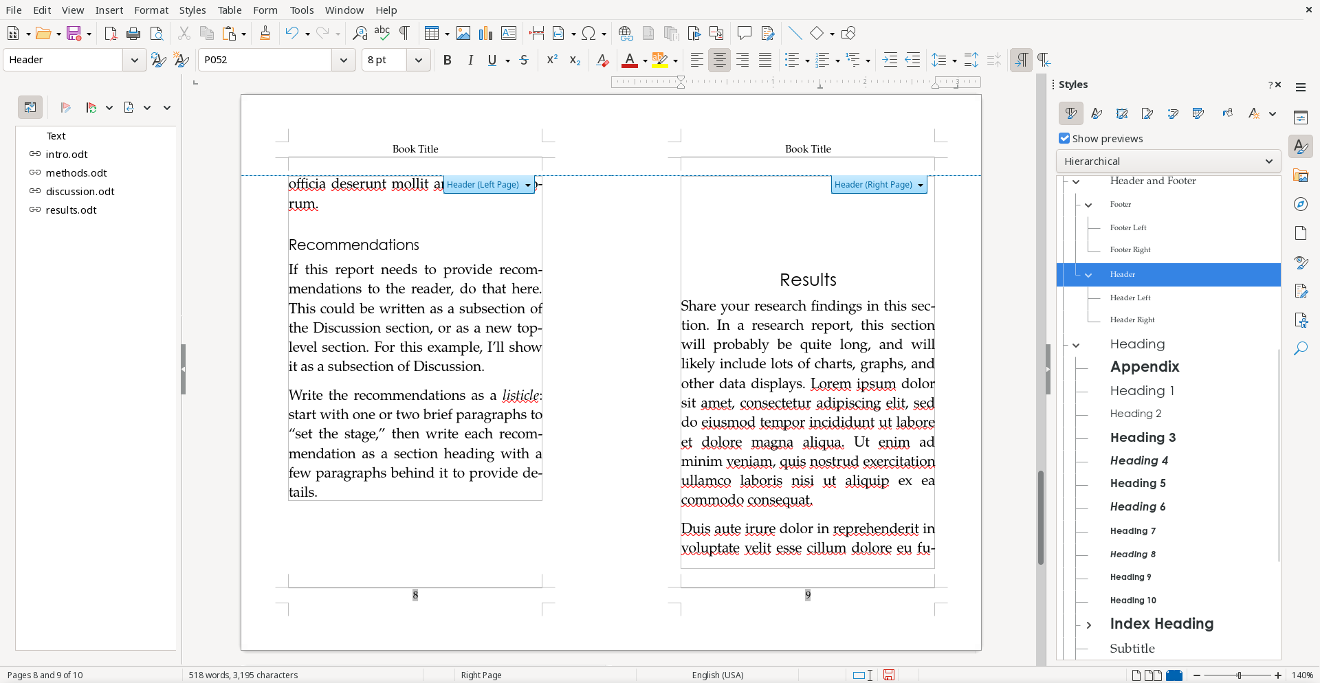1320x683 pixels.
Task: Apply the red font color
Action: [629, 60]
